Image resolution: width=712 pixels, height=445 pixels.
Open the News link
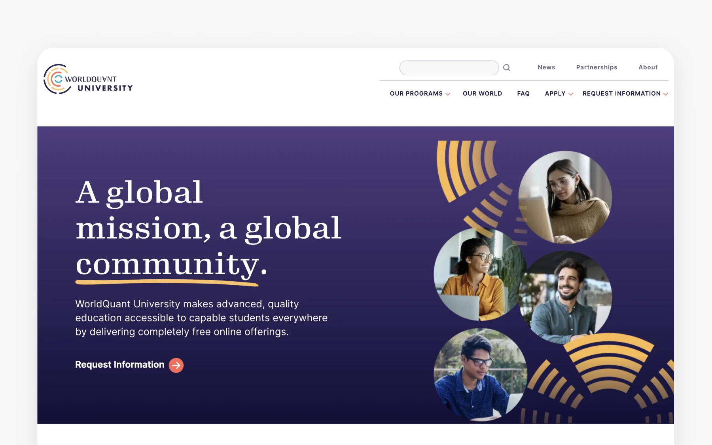pos(546,67)
